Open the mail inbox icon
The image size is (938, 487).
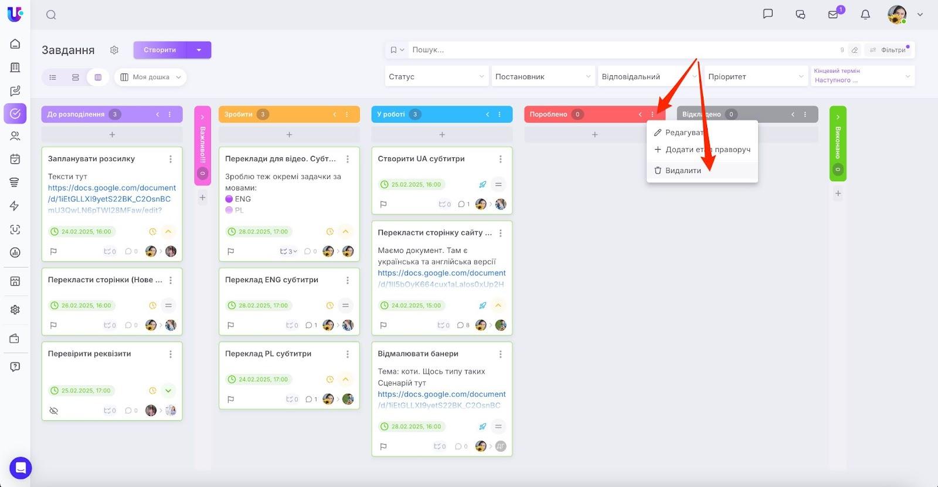(833, 15)
